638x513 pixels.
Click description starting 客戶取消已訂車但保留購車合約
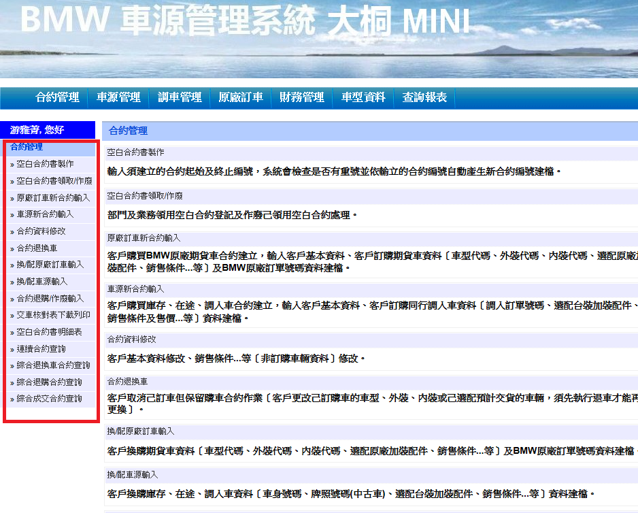pos(372,403)
